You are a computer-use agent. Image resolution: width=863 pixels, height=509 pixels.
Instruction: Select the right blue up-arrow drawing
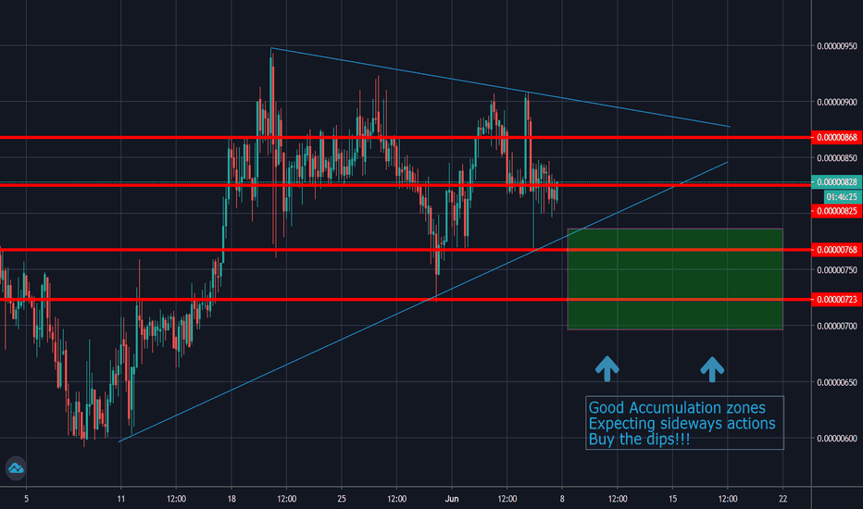point(712,368)
